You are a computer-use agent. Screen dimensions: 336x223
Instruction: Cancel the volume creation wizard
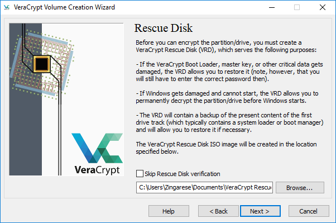[309, 211]
